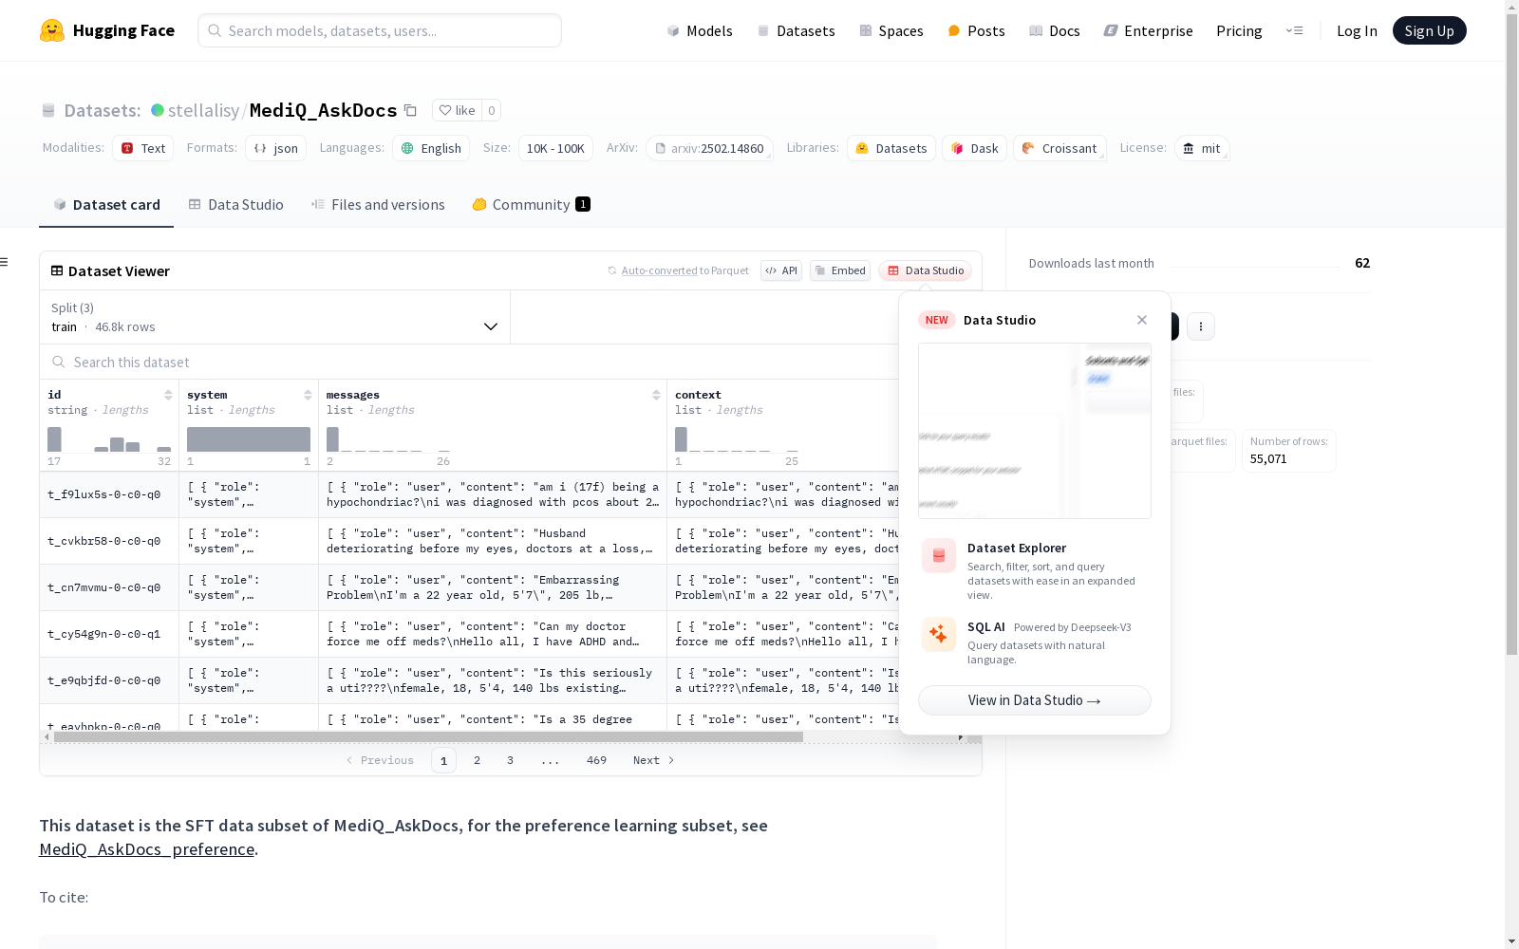Image resolution: width=1519 pixels, height=949 pixels.
Task: Click the json format tag
Action: [x=275, y=148]
